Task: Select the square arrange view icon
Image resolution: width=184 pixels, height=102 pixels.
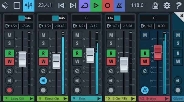Action: pyautogui.click(x=17, y=5)
